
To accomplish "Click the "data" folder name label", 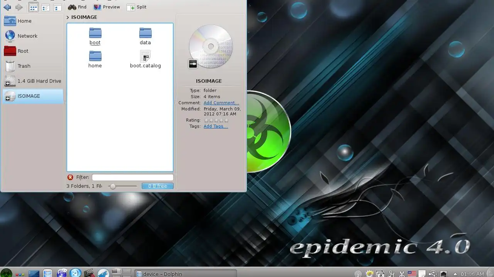I will tap(145, 43).
